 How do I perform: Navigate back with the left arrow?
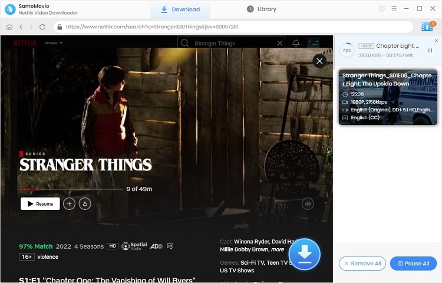coord(21,27)
